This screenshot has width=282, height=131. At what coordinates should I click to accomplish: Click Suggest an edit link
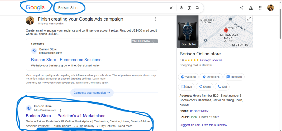click(x=190, y=125)
